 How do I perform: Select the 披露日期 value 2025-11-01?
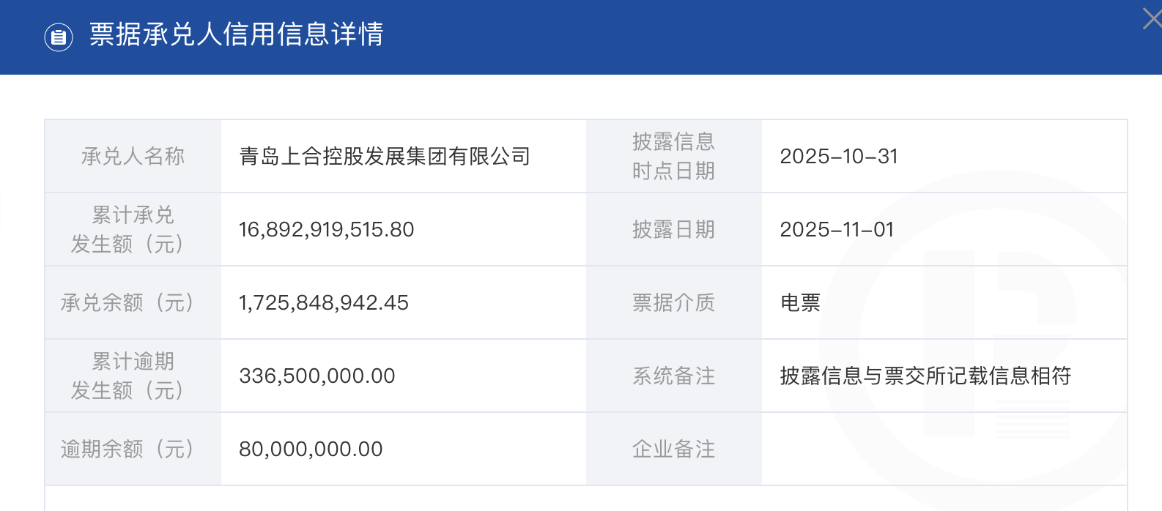pos(837,229)
